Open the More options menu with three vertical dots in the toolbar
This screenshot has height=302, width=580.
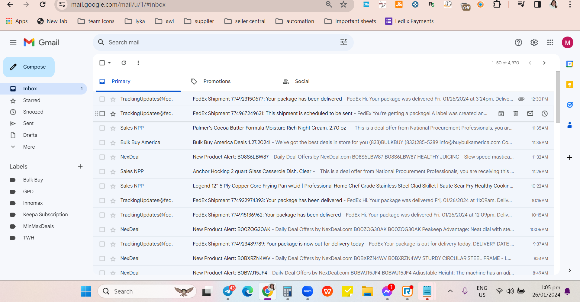pyautogui.click(x=138, y=63)
